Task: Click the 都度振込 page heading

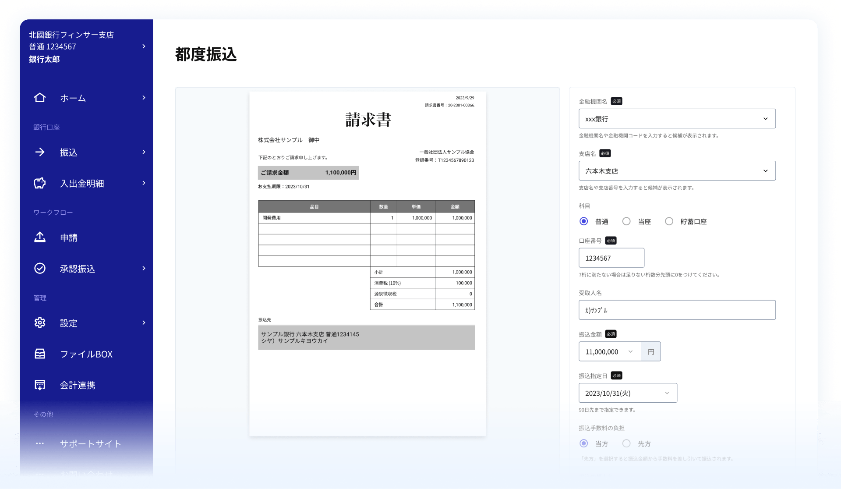Action: 206,54
